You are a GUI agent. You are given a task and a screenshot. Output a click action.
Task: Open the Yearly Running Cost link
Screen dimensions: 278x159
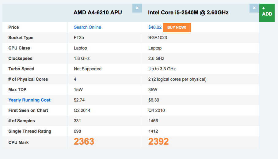[29, 100]
